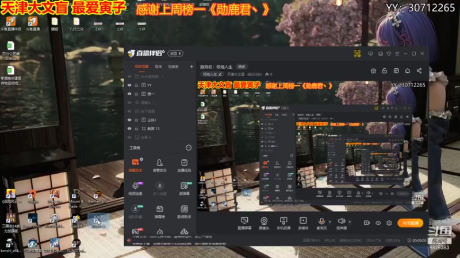
Task: Expand speaker options arrow
Action: pyautogui.click(x=350, y=222)
